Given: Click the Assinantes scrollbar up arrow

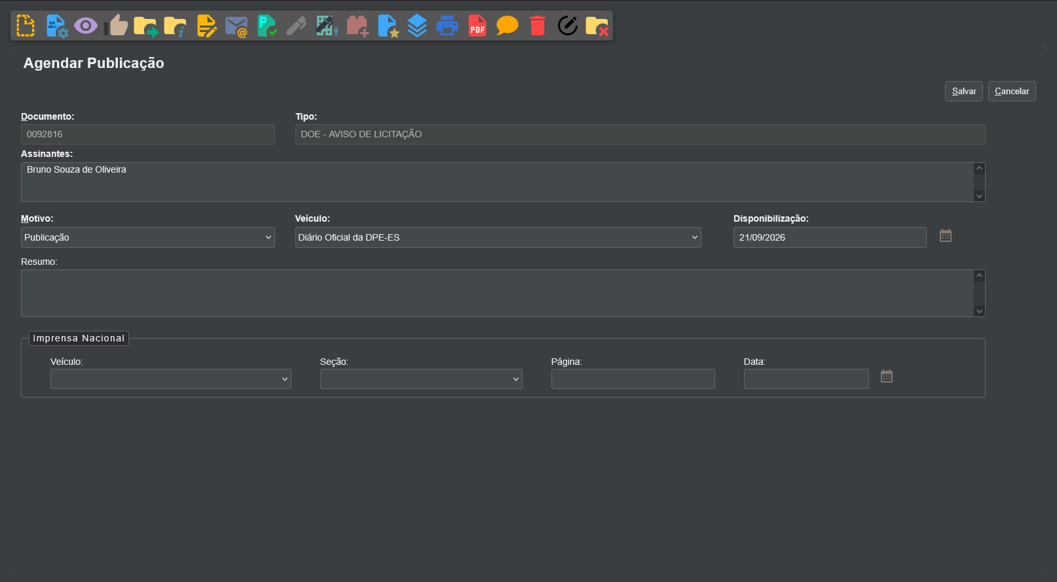Looking at the screenshot, I should pyautogui.click(x=980, y=168).
